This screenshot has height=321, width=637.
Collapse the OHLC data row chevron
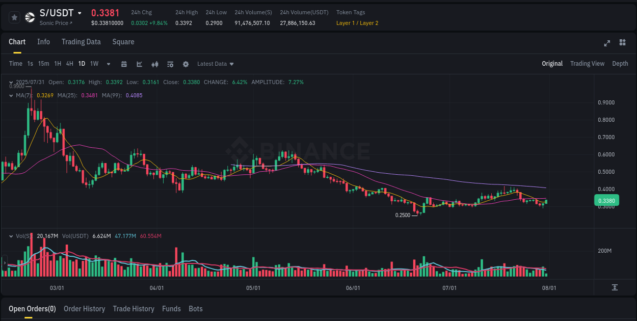(10, 82)
